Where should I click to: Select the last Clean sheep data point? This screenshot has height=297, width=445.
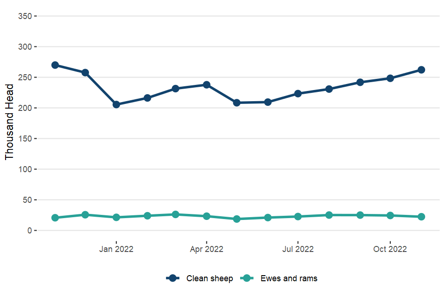coord(421,70)
